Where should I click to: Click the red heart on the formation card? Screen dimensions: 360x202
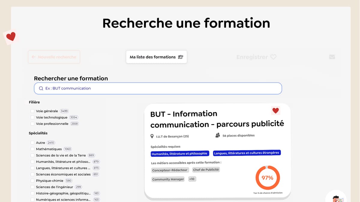(x=275, y=111)
